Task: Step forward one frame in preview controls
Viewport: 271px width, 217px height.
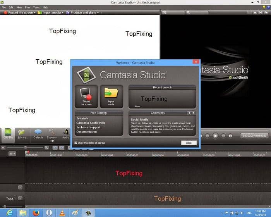Action: pyautogui.click(x=223, y=136)
